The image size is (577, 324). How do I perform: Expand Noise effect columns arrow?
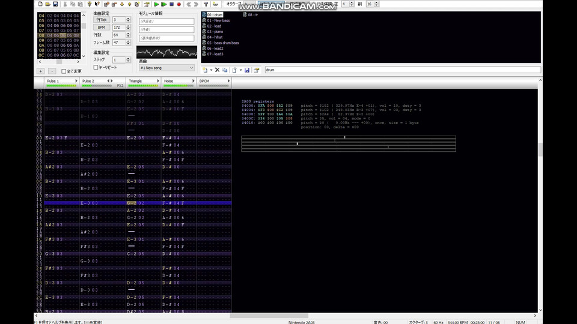(x=193, y=81)
